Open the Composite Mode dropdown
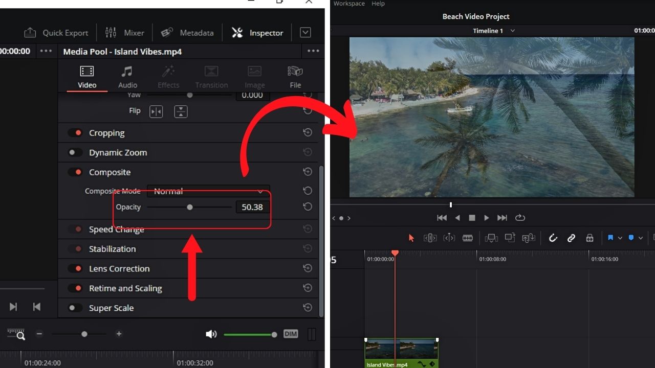 [x=208, y=191]
